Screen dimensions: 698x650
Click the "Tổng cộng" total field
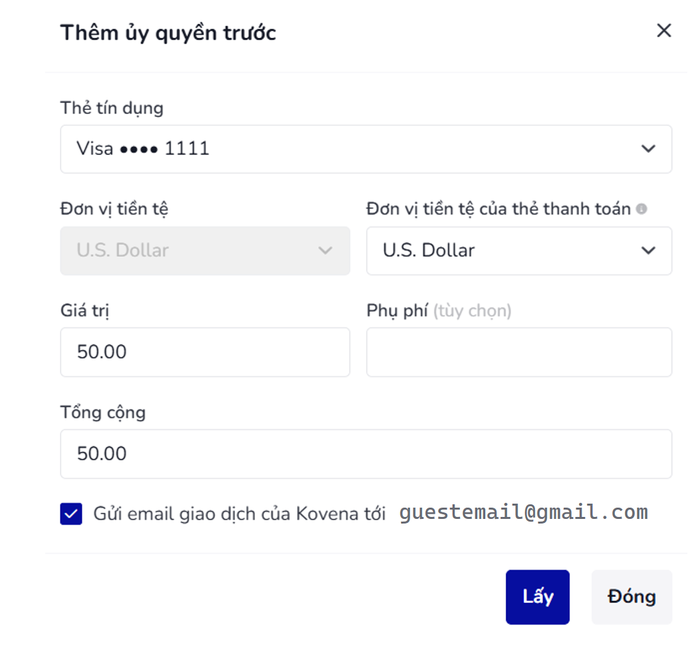tap(366, 454)
